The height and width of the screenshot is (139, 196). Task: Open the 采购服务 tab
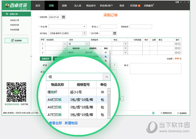[x=149, y=6]
